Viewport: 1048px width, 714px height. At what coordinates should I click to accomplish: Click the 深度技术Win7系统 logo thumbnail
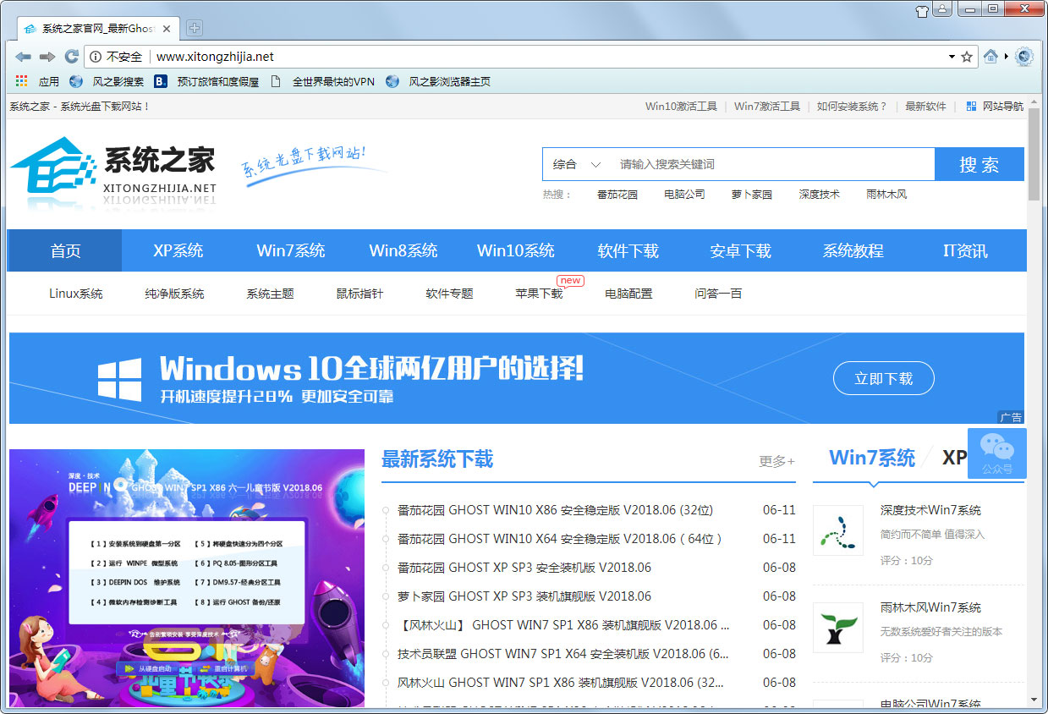coord(838,530)
